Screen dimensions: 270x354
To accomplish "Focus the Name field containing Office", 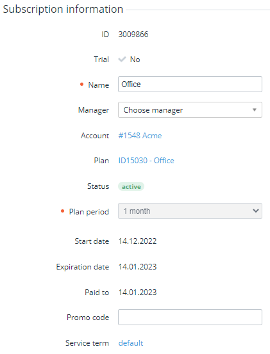I will 190,84.
